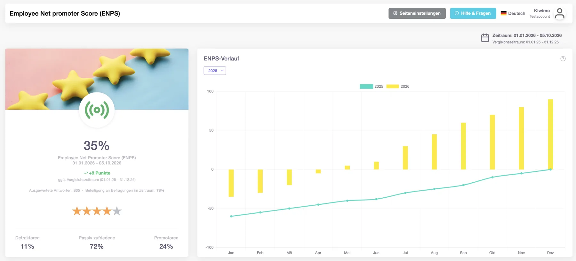This screenshot has height=261, width=576.
Task: Open the Zeitraum 01.01.2026 - 05.10.2026 date range
Action: click(527, 36)
